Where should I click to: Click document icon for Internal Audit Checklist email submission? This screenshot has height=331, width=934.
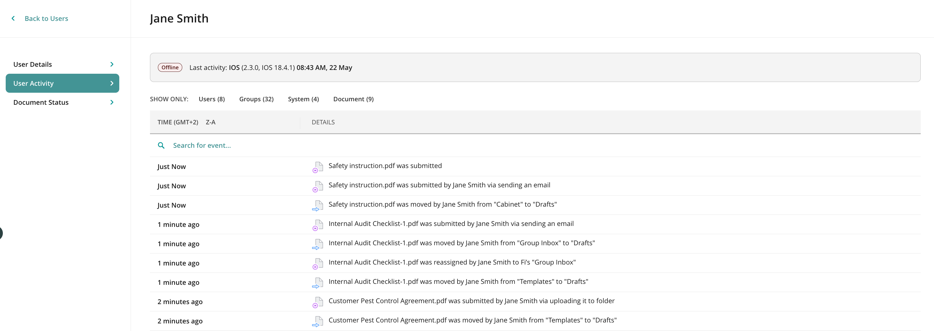pyautogui.click(x=318, y=225)
